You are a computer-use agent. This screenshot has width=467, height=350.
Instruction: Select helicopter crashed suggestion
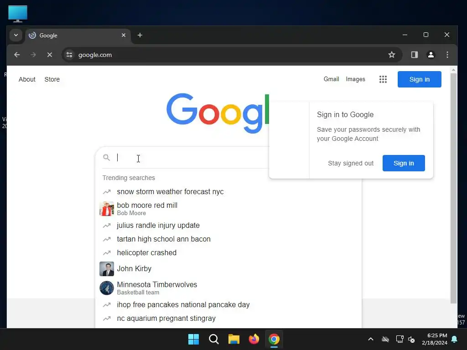click(228, 252)
